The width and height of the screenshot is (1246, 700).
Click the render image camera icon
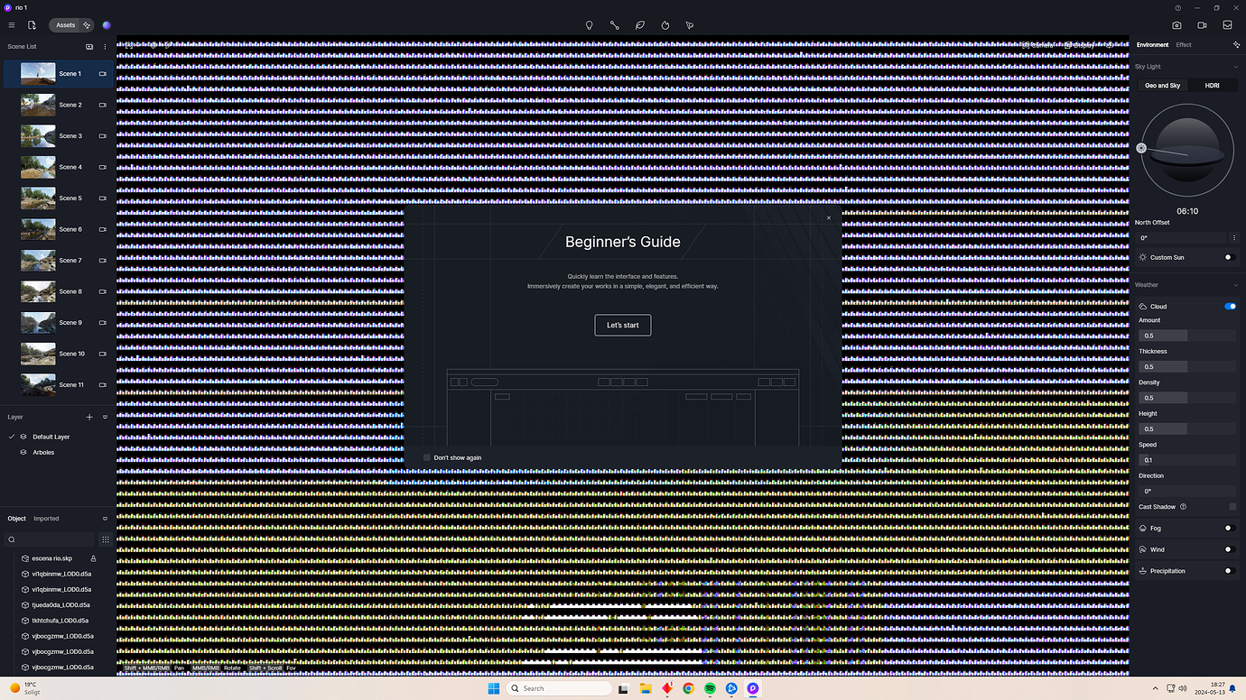[1176, 25]
